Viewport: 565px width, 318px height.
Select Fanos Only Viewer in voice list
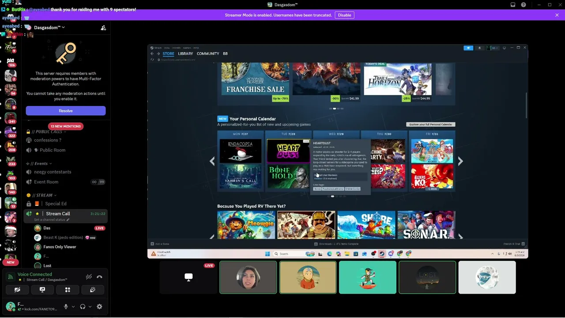pyautogui.click(x=60, y=247)
